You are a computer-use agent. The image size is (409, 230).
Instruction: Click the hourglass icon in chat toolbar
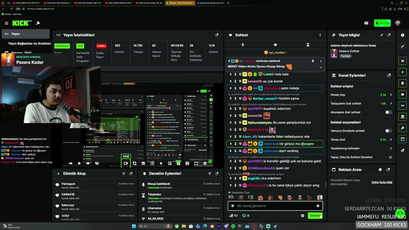[x=308, y=45]
